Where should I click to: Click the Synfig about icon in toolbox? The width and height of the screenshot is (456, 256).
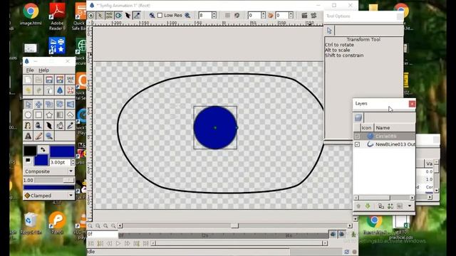[x=60, y=90]
